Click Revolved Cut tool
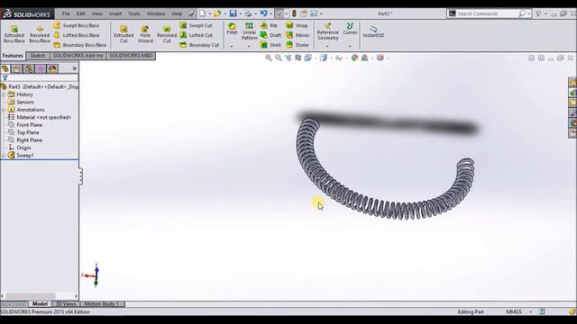 tap(167, 34)
